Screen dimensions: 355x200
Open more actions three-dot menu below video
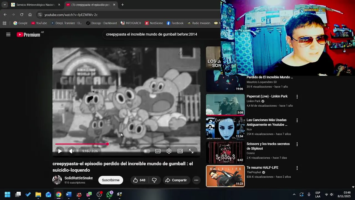tap(196, 180)
